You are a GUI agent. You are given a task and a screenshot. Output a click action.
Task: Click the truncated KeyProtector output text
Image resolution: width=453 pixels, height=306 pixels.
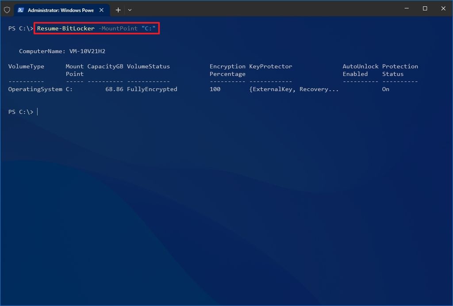pyautogui.click(x=294, y=89)
